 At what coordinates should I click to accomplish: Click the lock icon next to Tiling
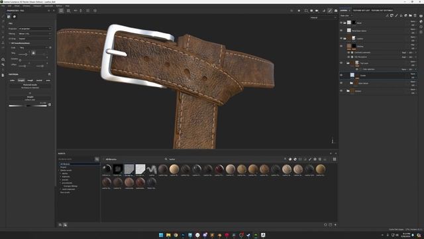(x=33, y=53)
